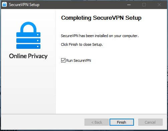Click the disabled Back button
Screen dimensions: 168x131
click(97, 122)
